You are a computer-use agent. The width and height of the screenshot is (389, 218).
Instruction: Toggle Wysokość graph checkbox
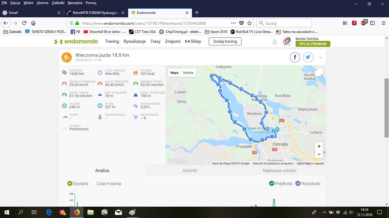(298, 184)
